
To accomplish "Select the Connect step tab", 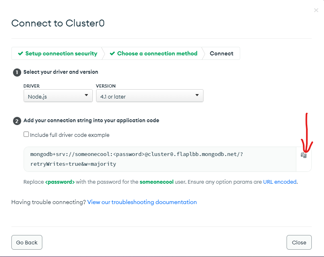I will (221, 54).
